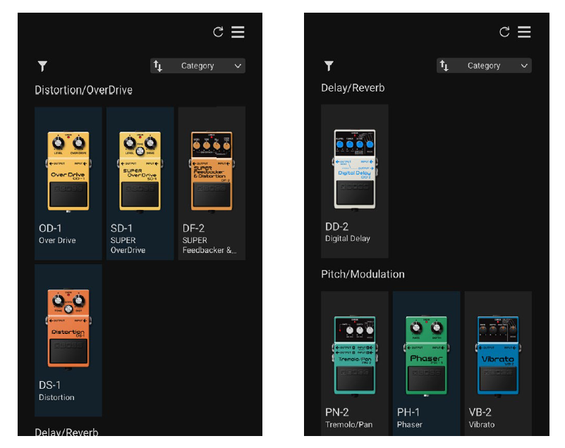
Task: Click the "Distortion/OverDrive" category heading
Action: [84, 90]
